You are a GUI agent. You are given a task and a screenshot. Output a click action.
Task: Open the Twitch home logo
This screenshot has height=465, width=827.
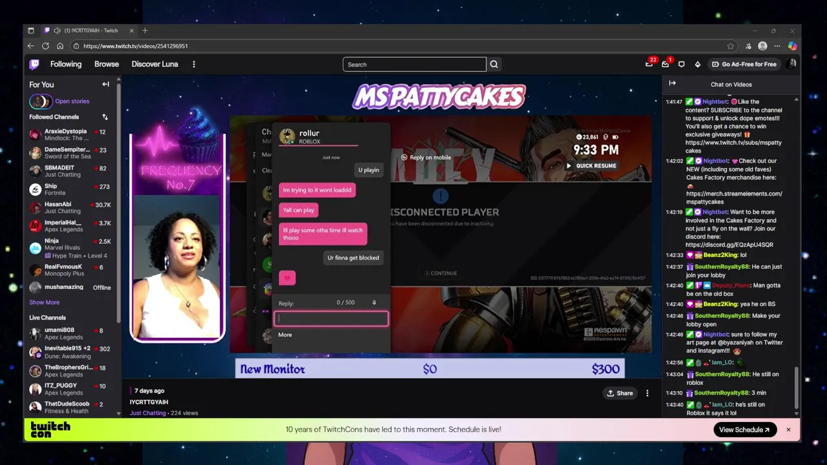[34, 64]
